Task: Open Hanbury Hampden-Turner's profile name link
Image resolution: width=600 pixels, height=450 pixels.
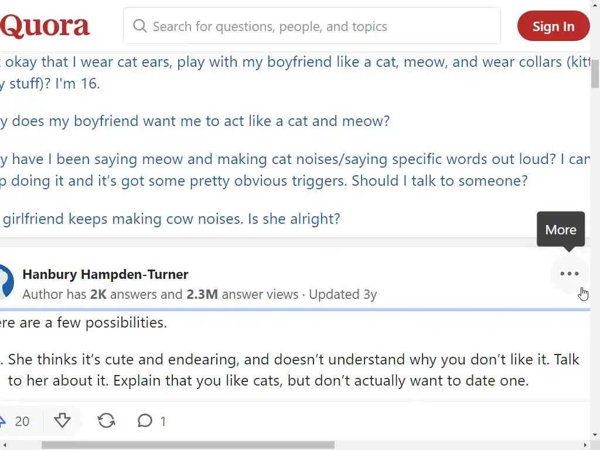Action: (x=105, y=274)
